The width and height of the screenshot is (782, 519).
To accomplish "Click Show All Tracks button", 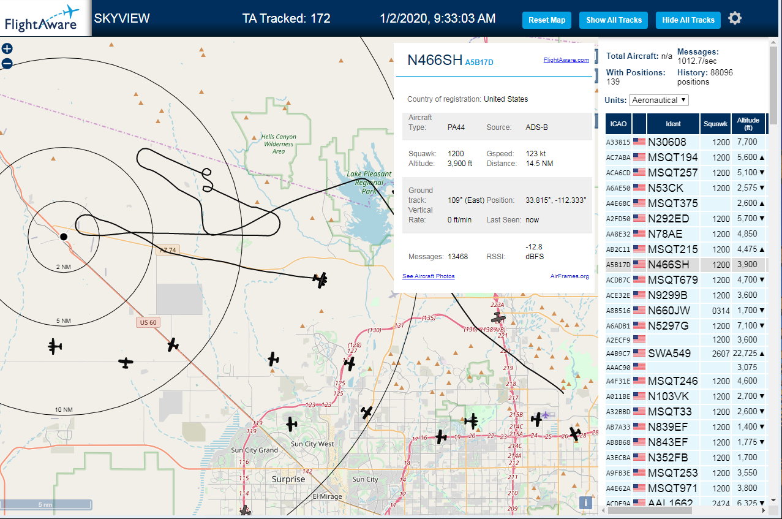I will (x=614, y=20).
